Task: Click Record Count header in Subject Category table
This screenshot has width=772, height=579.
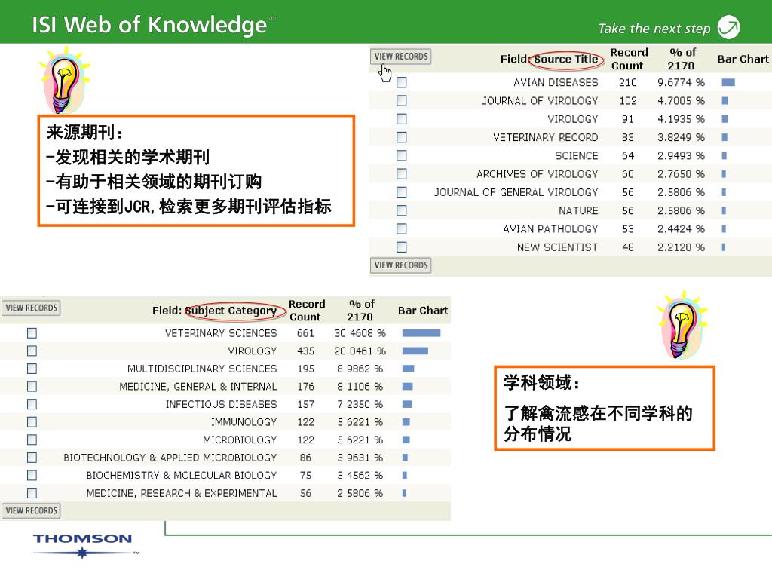Action: [x=307, y=311]
